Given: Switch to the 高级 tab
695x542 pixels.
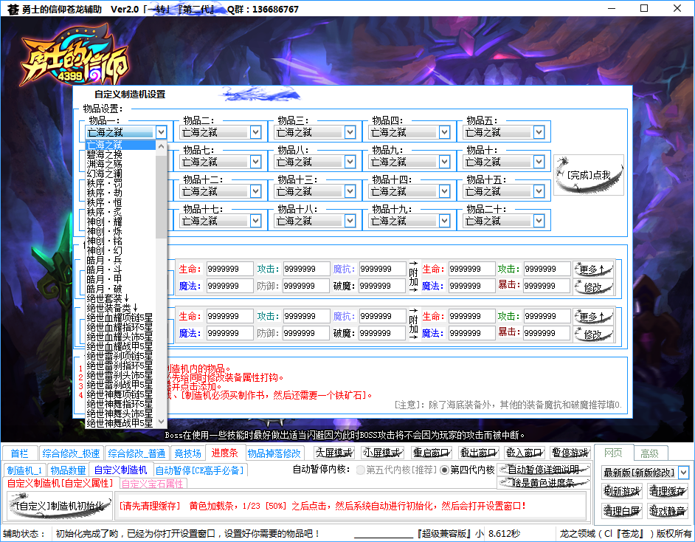Looking at the screenshot, I should click(x=650, y=453).
